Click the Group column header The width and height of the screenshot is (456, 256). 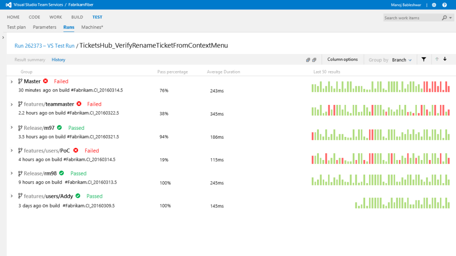click(26, 72)
